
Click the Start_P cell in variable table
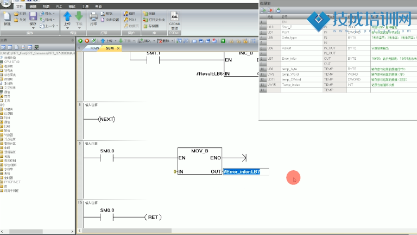tap(301, 27)
